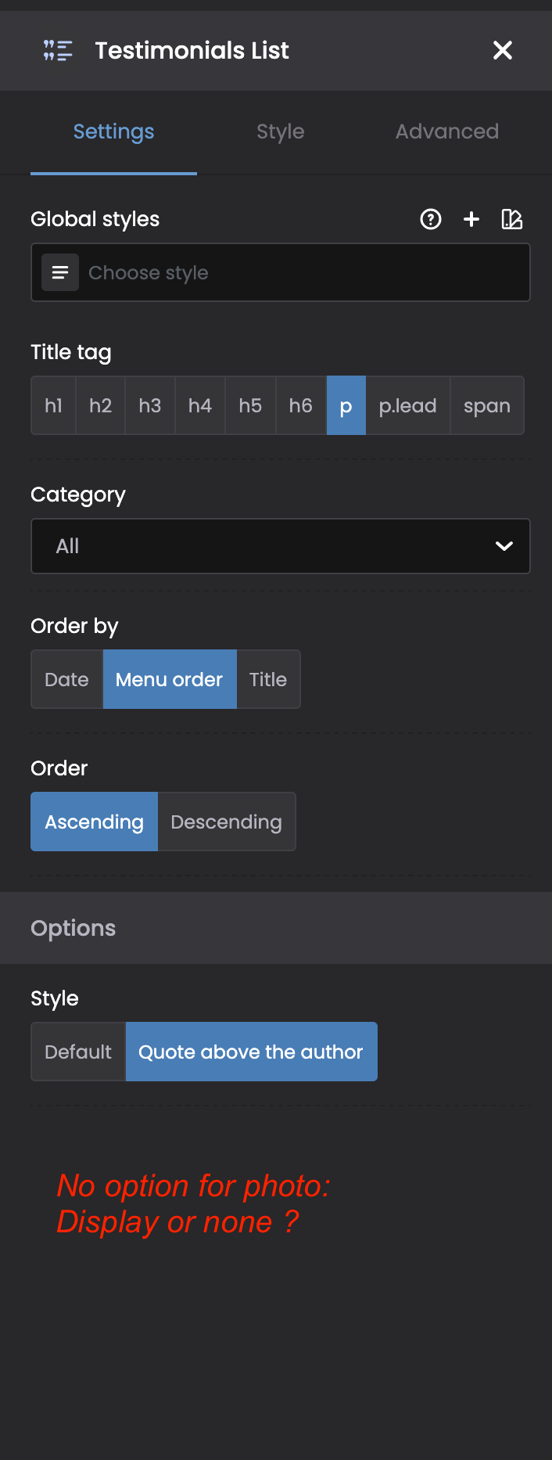Open the Choose style selector field
This screenshot has height=1460, width=552.
pos(281,272)
